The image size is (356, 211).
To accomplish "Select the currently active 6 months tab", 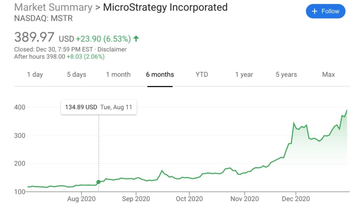I will click(160, 74).
